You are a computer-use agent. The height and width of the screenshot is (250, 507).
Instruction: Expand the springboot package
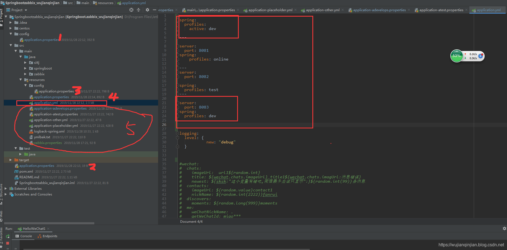pos(25,68)
